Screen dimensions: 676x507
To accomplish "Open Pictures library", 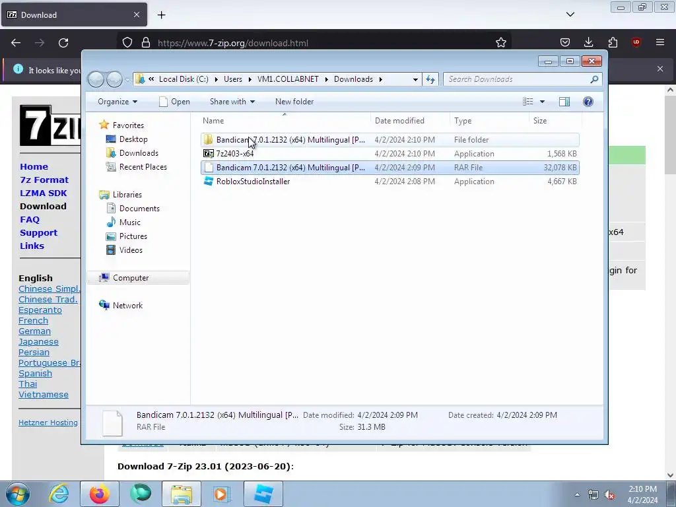I will (133, 236).
